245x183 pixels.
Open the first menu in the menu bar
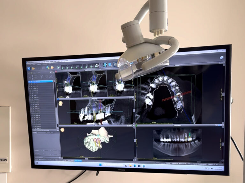pos(29,64)
